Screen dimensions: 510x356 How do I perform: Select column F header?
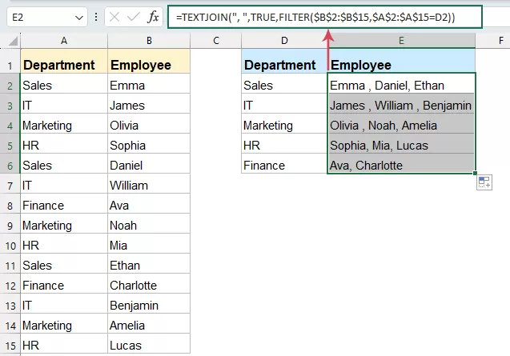tap(500, 41)
